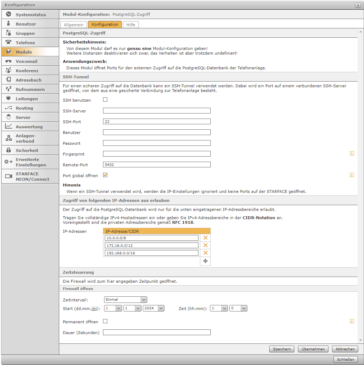Screen dimensions: 364x365
Task: Open Adressbuch via its book icon
Action: pyautogui.click(x=9, y=80)
